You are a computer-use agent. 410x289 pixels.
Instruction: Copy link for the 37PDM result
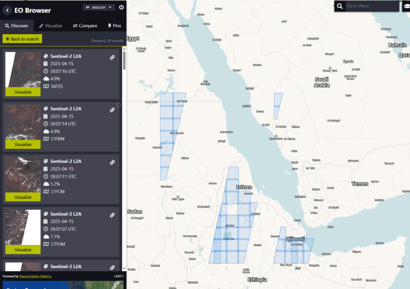click(x=112, y=215)
